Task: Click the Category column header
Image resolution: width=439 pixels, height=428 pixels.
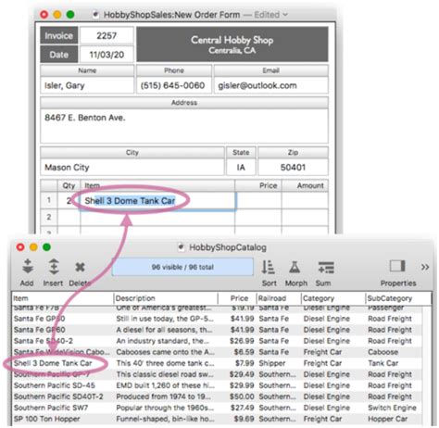Action: [x=333, y=298]
